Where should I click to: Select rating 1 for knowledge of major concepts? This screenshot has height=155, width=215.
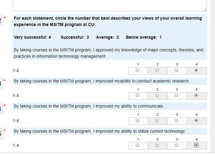[138, 70]
